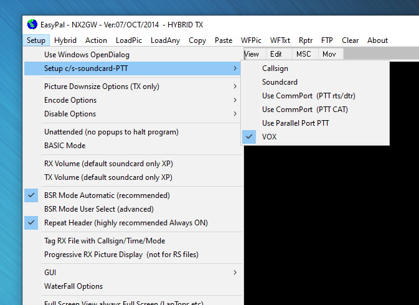
Task: Select Callsign from the submenu
Action: click(x=275, y=68)
